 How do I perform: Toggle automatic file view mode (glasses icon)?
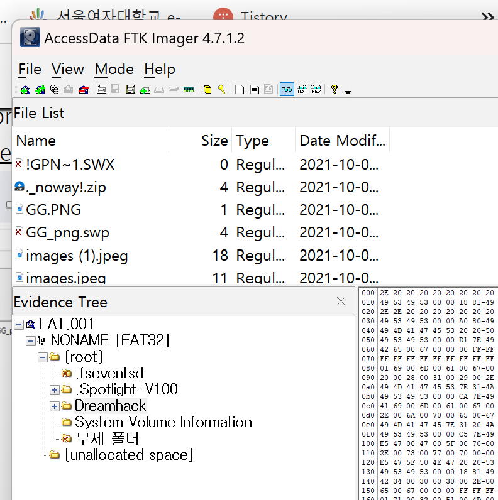[x=287, y=89]
